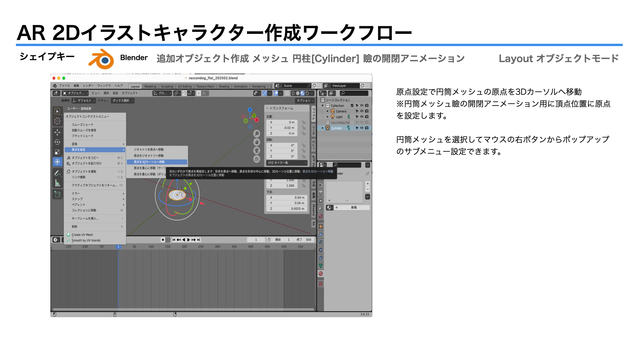Toggle the camera view gizmo
Image resolution: width=636 pixels, height=358 pixels.
click(257, 150)
